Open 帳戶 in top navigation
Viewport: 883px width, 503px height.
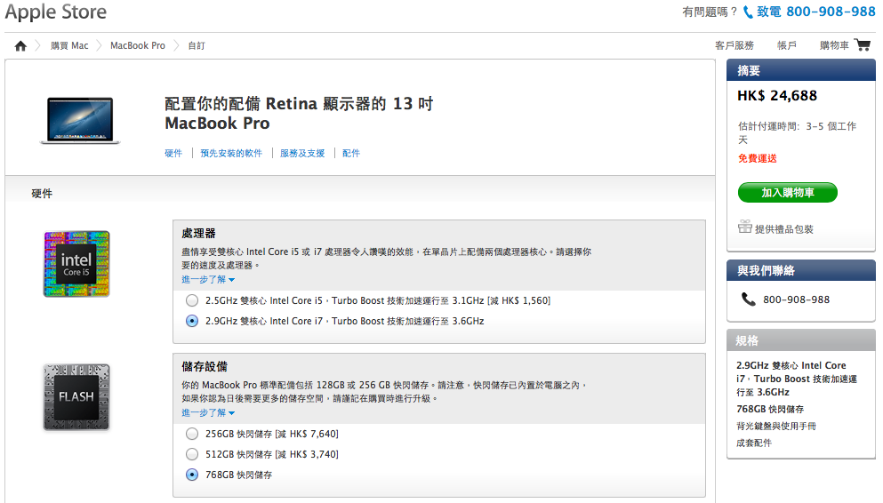tap(787, 45)
